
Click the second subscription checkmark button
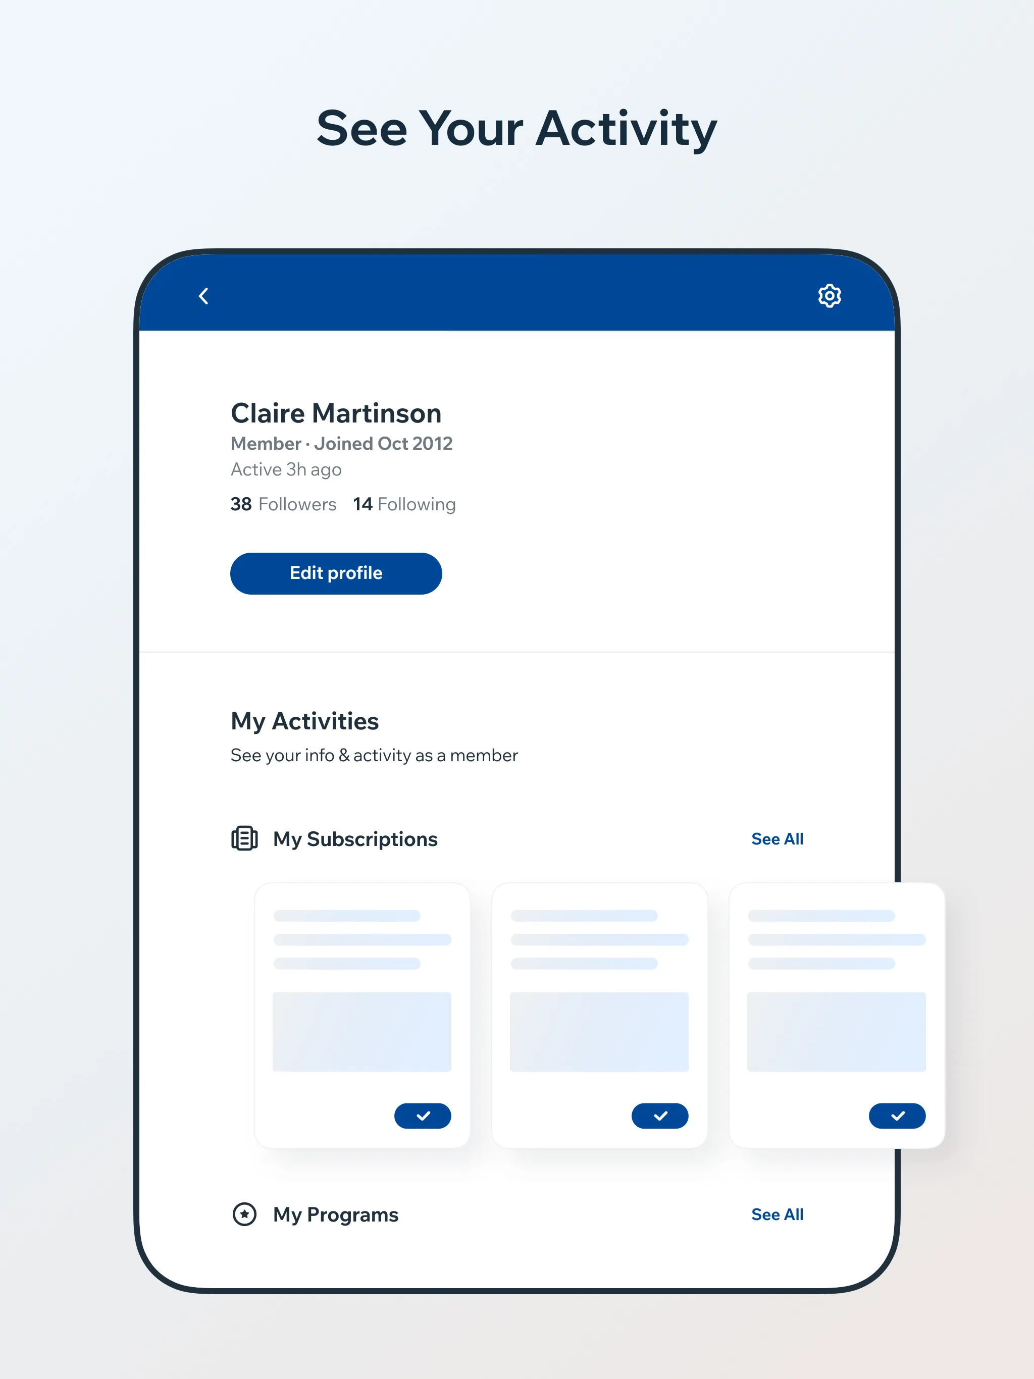[660, 1115]
